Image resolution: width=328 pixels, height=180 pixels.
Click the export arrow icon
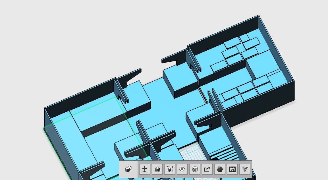click(207, 169)
